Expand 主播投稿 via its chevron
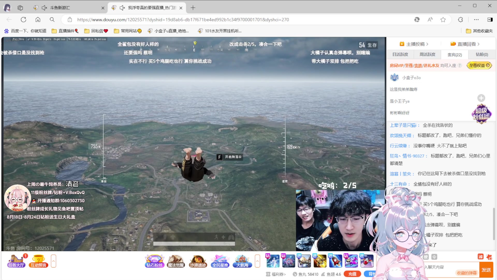The height and width of the screenshot is (280, 497). point(427,44)
